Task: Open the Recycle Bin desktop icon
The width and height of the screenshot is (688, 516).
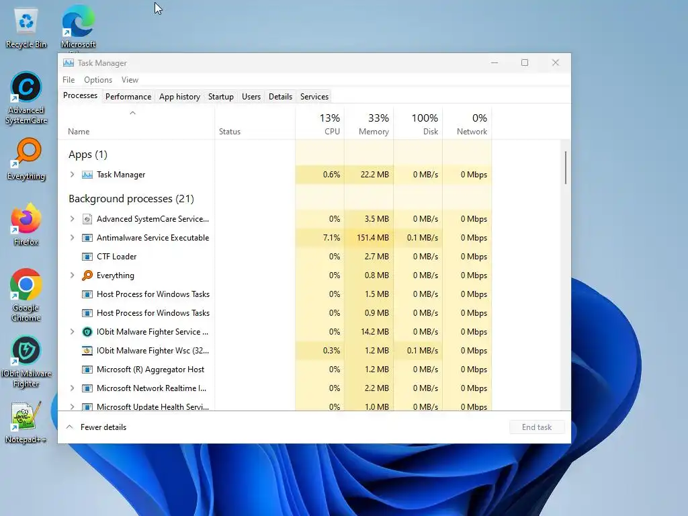Action: pos(26,28)
